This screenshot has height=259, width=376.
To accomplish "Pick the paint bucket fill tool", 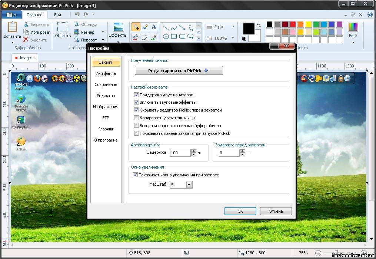I will 136,37.
